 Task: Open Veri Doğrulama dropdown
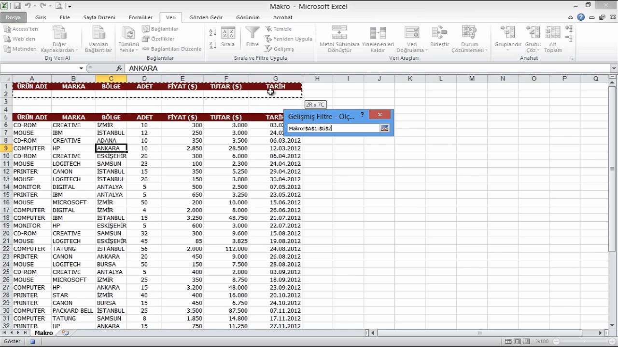pyautogui.click(x=412, y=40)
